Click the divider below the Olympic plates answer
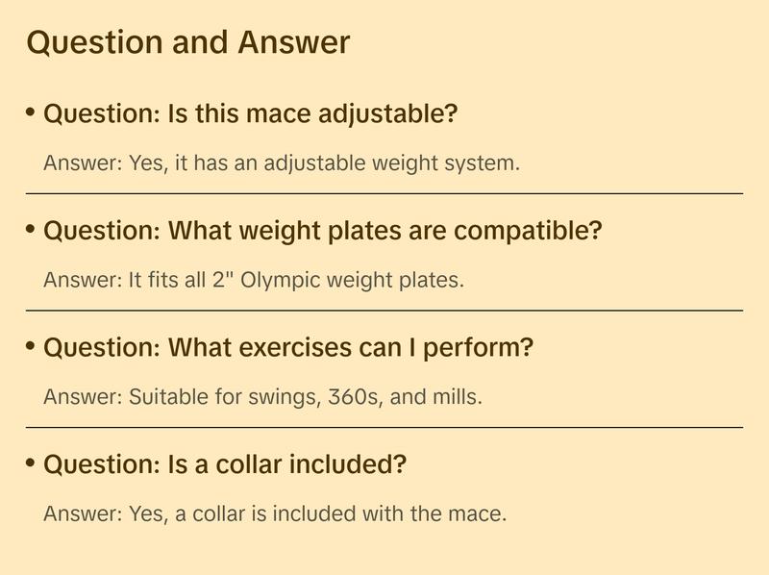 [384, 311]
